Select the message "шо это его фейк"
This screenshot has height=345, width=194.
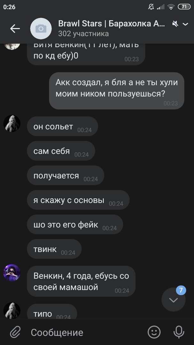[x=75, y=225]
